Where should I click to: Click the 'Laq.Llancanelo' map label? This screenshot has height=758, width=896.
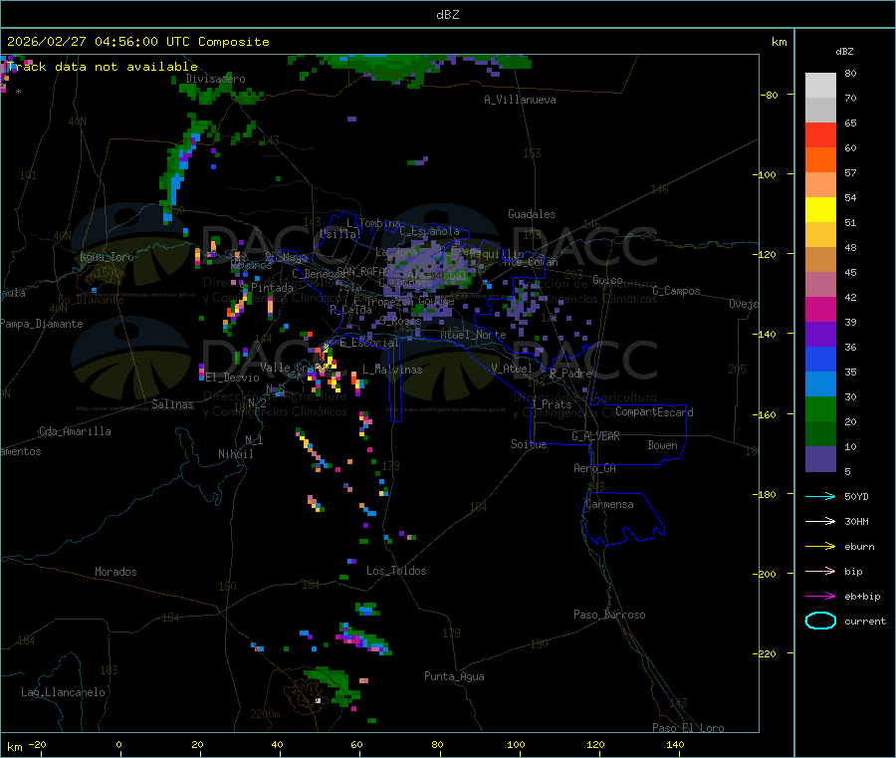(x=63, y=692)
